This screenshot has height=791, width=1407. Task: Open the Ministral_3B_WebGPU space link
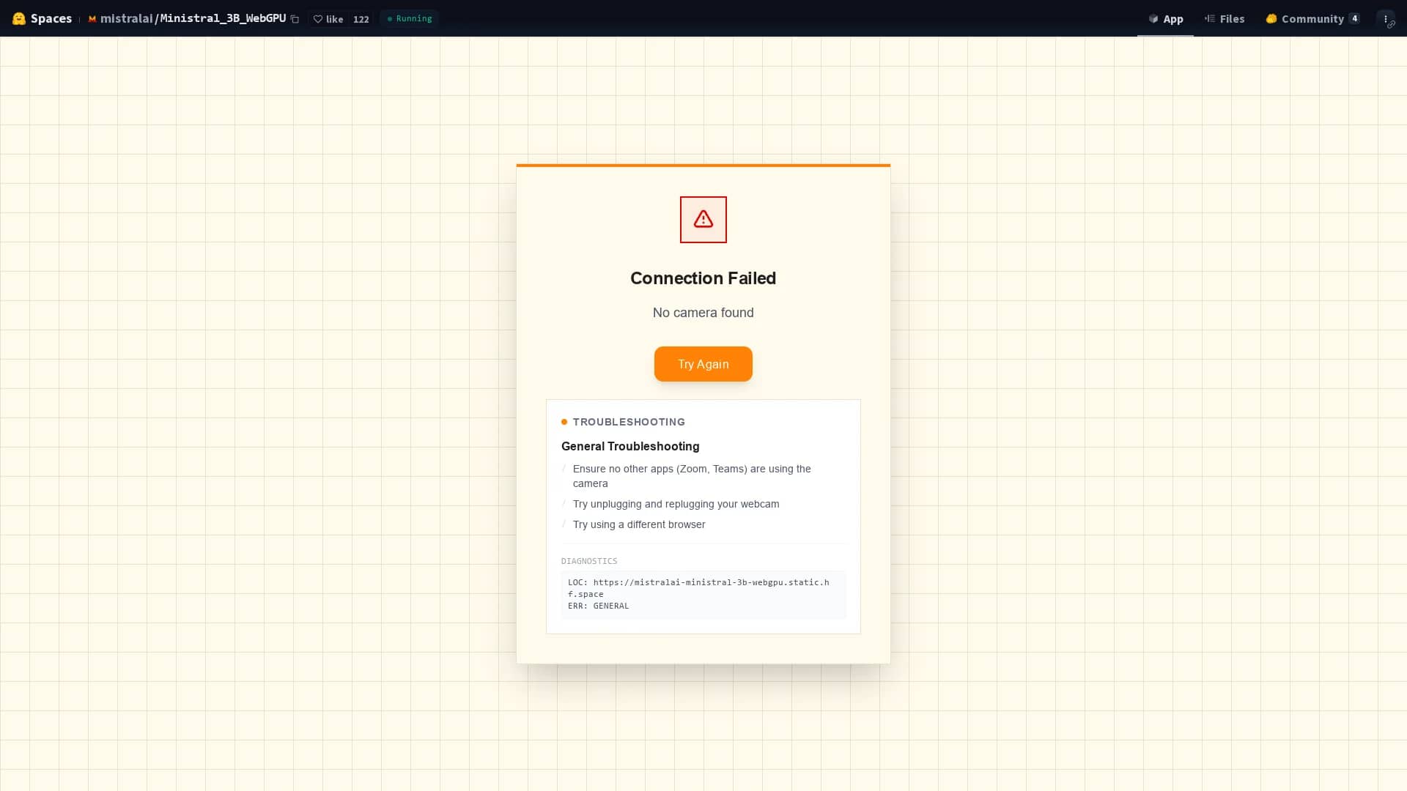(x=223, y=18)
